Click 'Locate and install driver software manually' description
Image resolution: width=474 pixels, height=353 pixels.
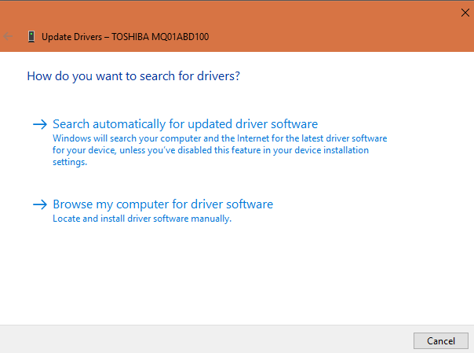[x=141, y=219]
